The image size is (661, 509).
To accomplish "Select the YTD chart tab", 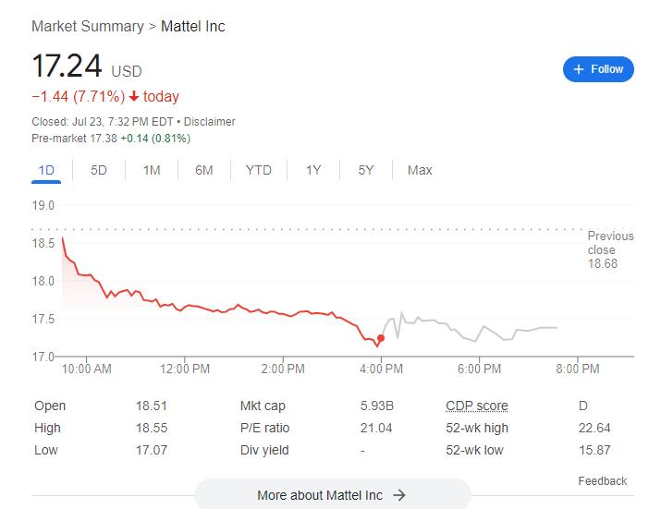I will [x=259, y=170].
